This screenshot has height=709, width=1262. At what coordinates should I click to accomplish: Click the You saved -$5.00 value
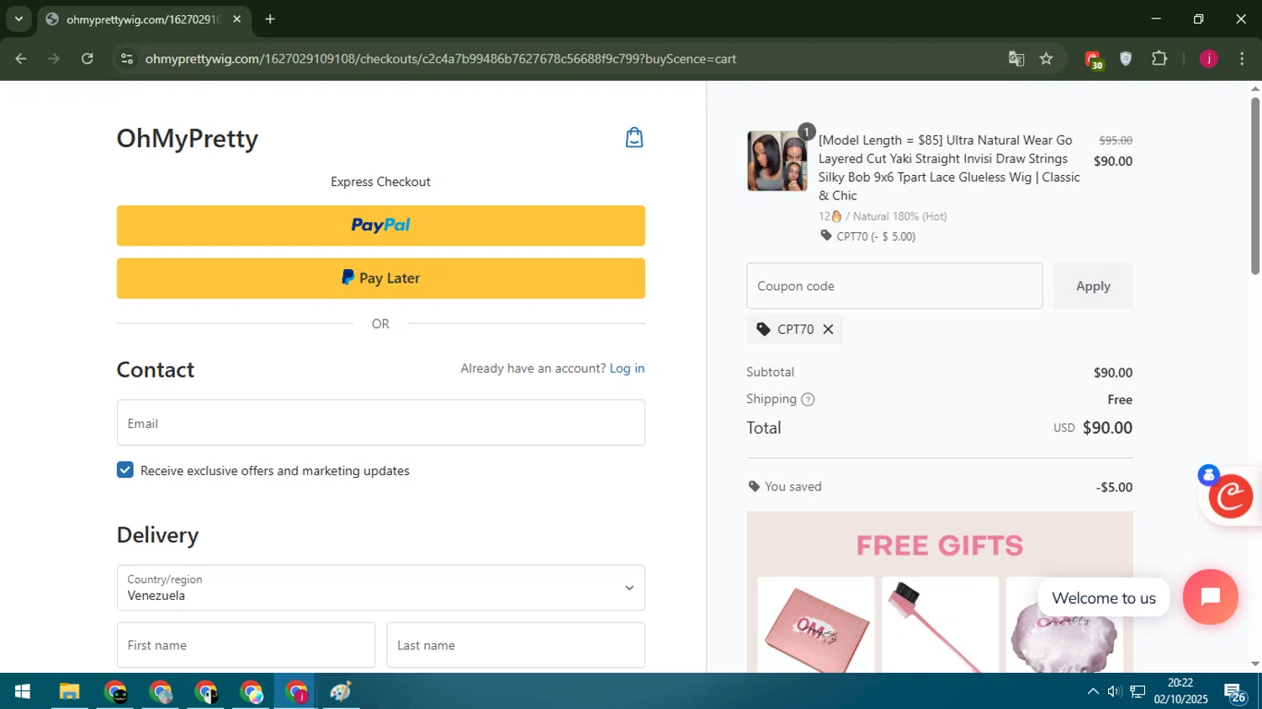(x=1114, y=487)
